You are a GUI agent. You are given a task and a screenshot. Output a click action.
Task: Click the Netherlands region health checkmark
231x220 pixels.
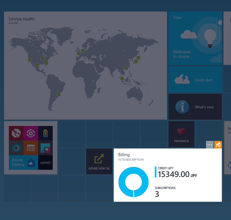pos(83,51)
